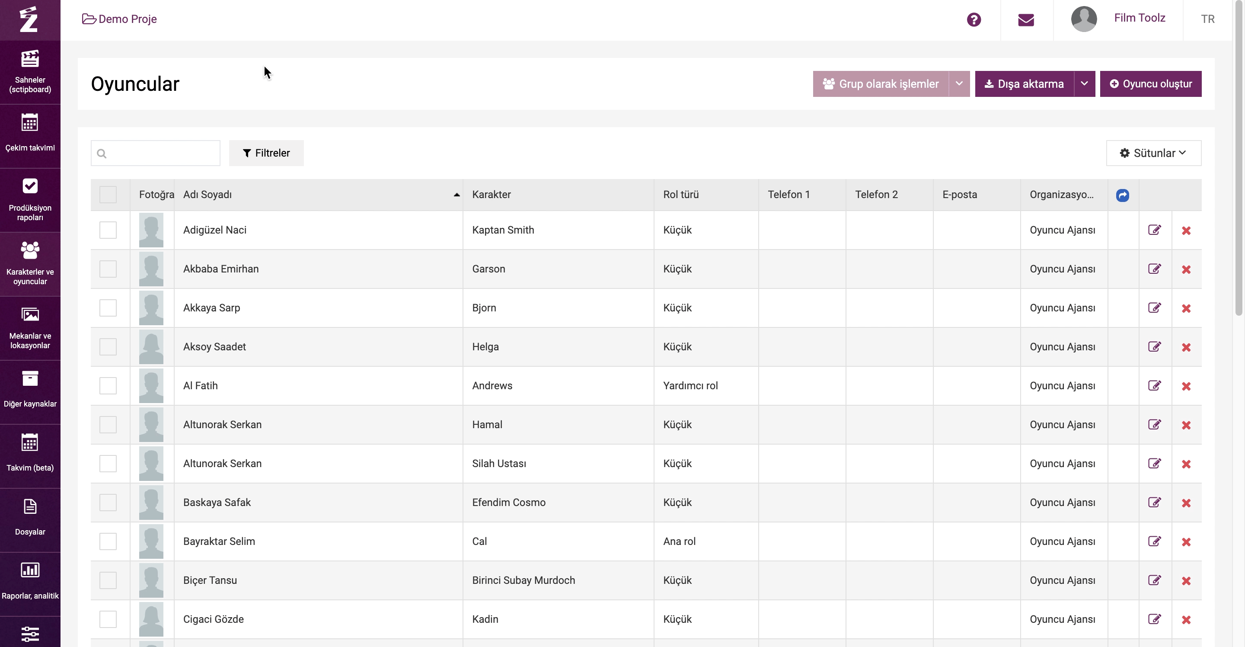
Task: Open Aksoy Saadet photo thumbnail
Action: click(x=151, y=347)
